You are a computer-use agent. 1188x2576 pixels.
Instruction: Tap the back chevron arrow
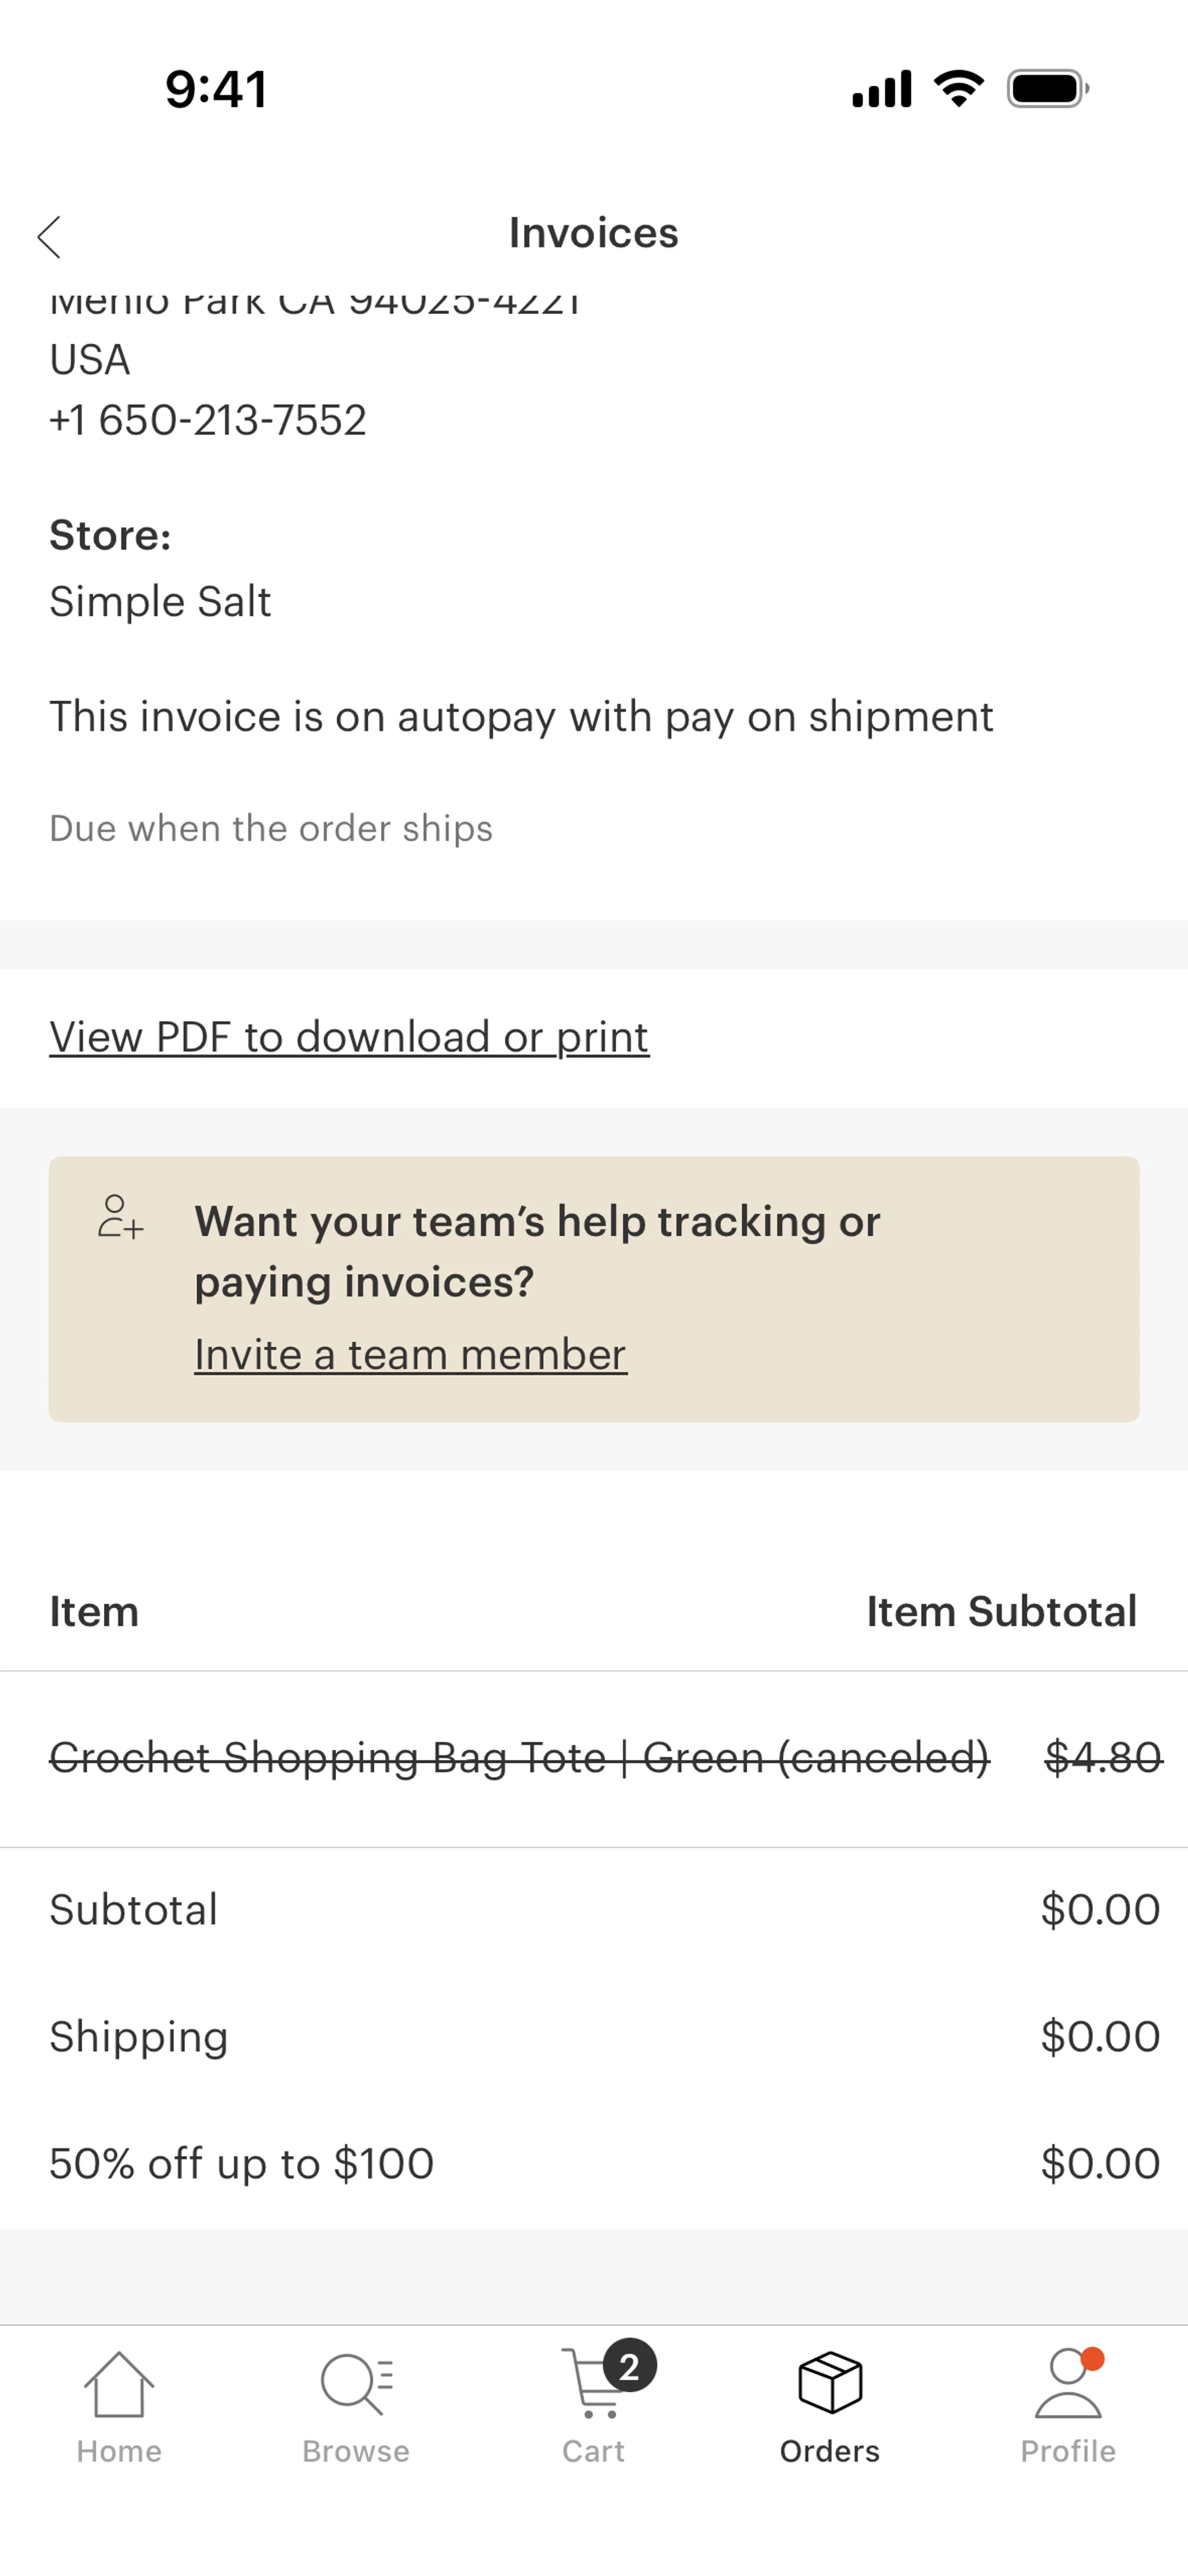pyautogui.click(x=49, y=237)
